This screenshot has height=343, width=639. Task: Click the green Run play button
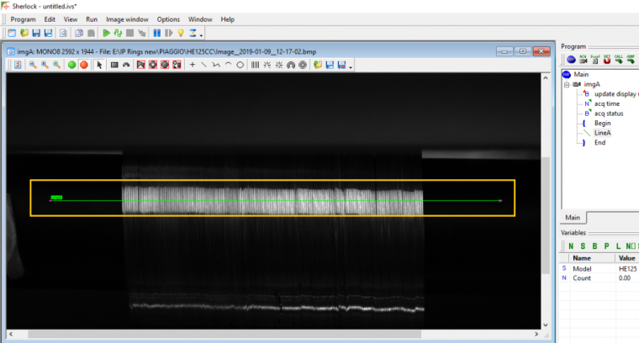[x=106, y=34]
